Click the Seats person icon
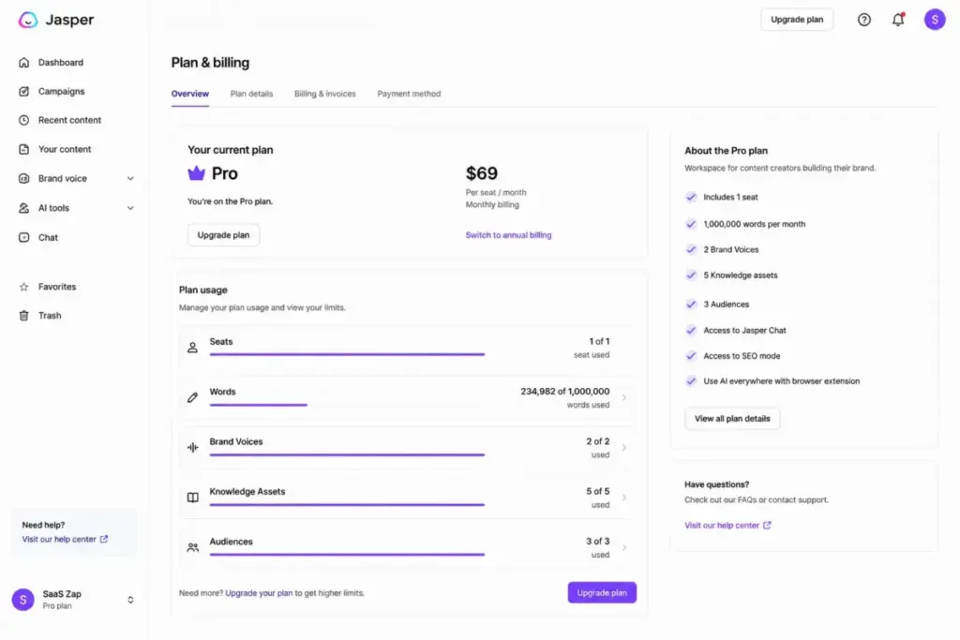The height and width of the screenshot is (640, 960). (192, 348)
